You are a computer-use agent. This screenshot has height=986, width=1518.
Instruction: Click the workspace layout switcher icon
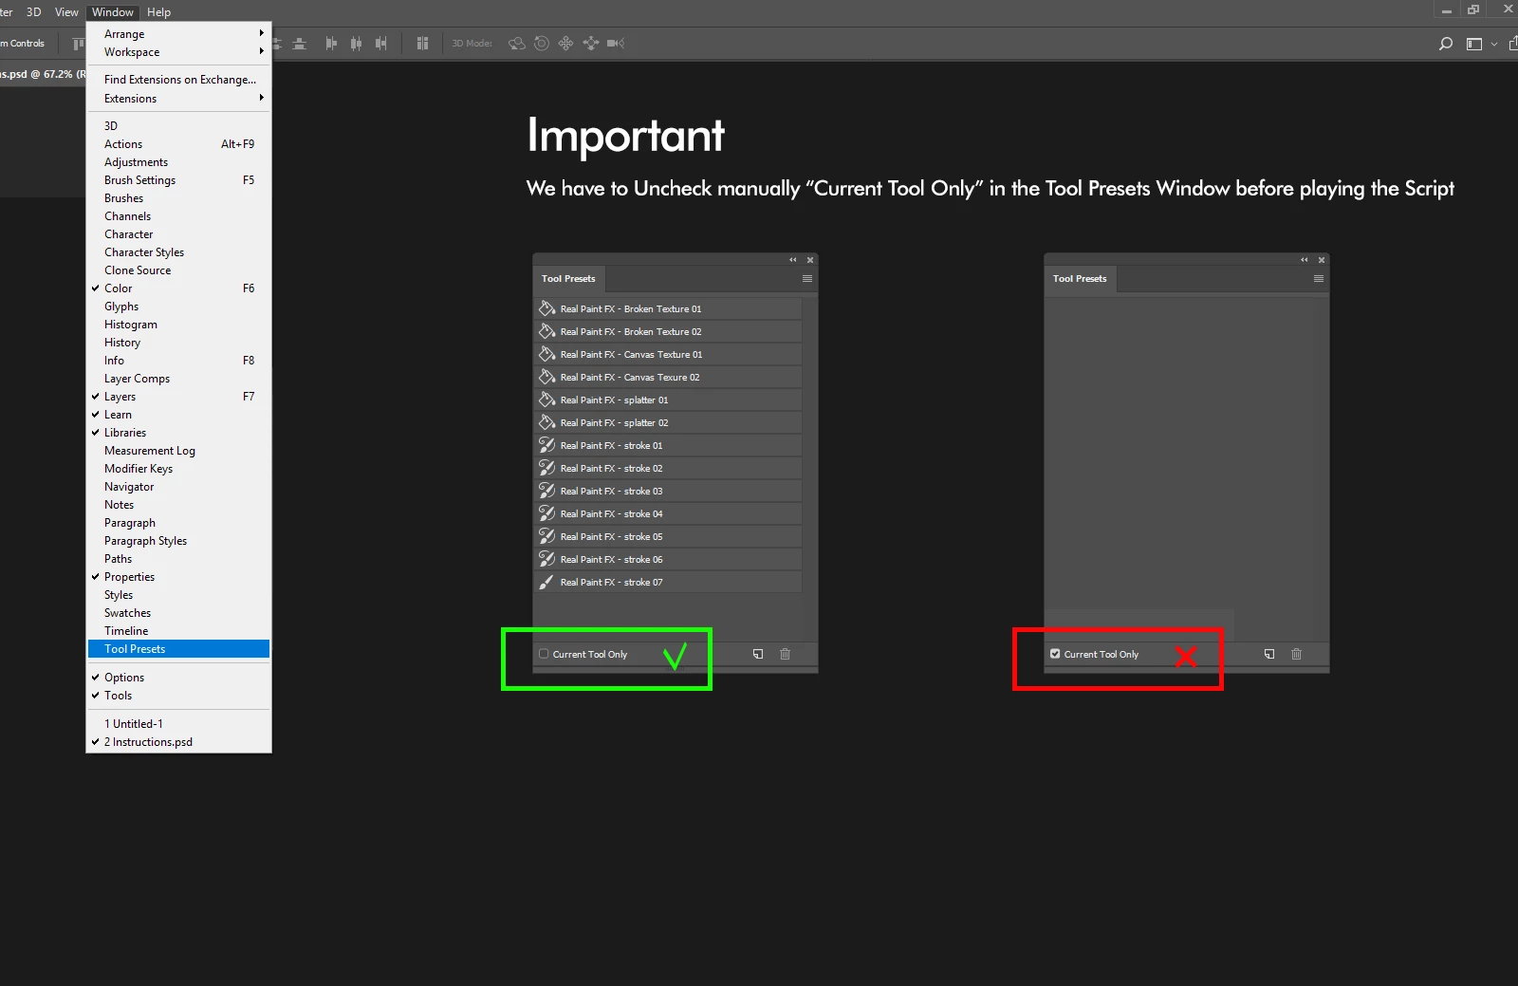click(1474, 44)
